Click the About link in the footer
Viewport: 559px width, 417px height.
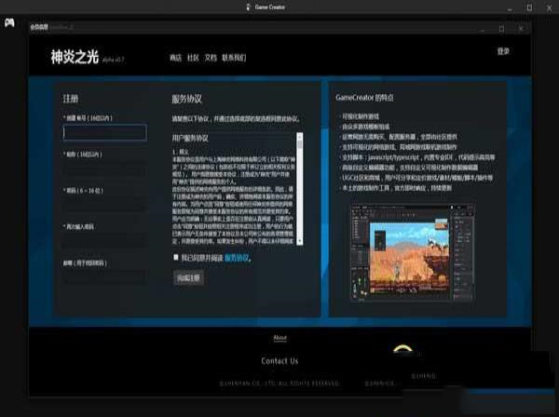pos(280,338)
